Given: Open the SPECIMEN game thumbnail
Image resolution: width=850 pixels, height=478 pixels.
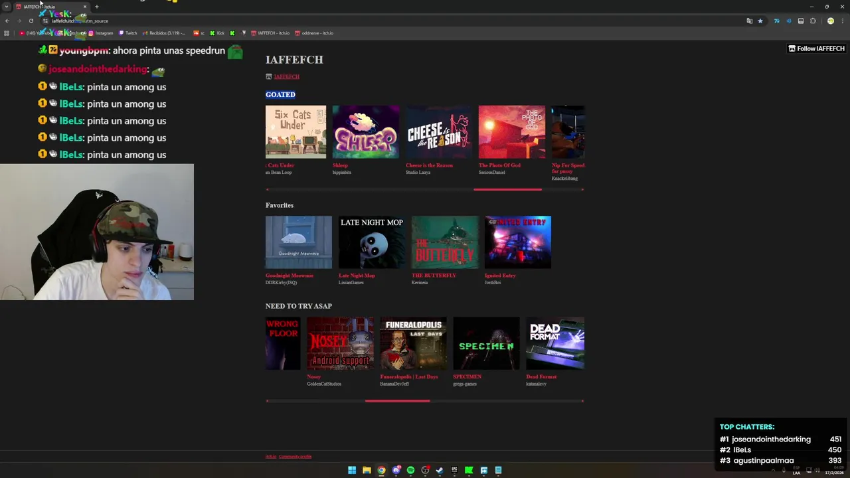Looking at the screenshot, I should point(486,343).
